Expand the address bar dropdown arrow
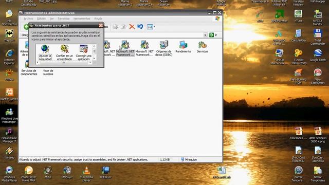Viewport: 329px width, 185px height. point(205,35)
